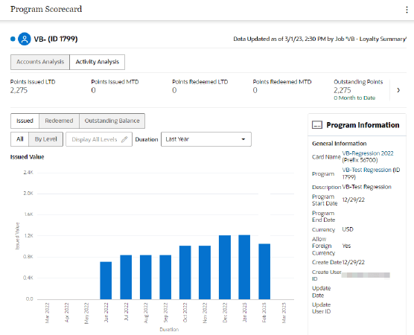Select the By Level option
This screenshot has height=335, width=414.
pos(45,139)
